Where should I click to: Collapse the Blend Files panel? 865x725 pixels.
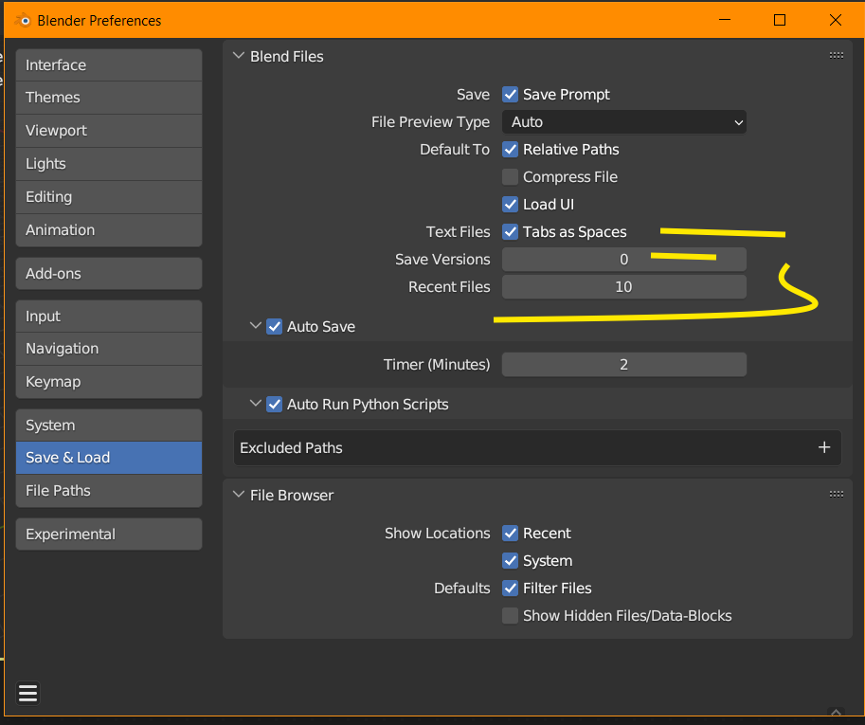237,57
